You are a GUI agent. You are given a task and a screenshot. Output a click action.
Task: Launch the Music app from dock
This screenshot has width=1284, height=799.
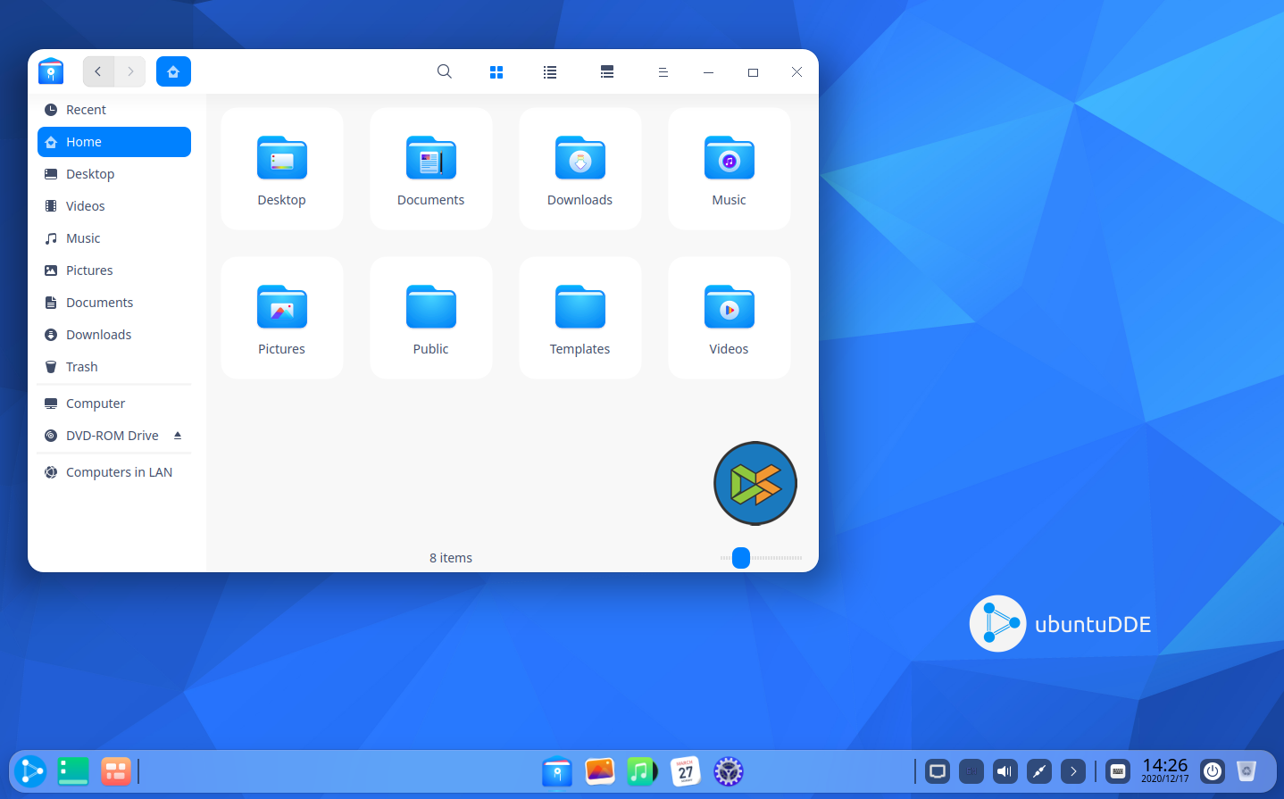(641, 771)
